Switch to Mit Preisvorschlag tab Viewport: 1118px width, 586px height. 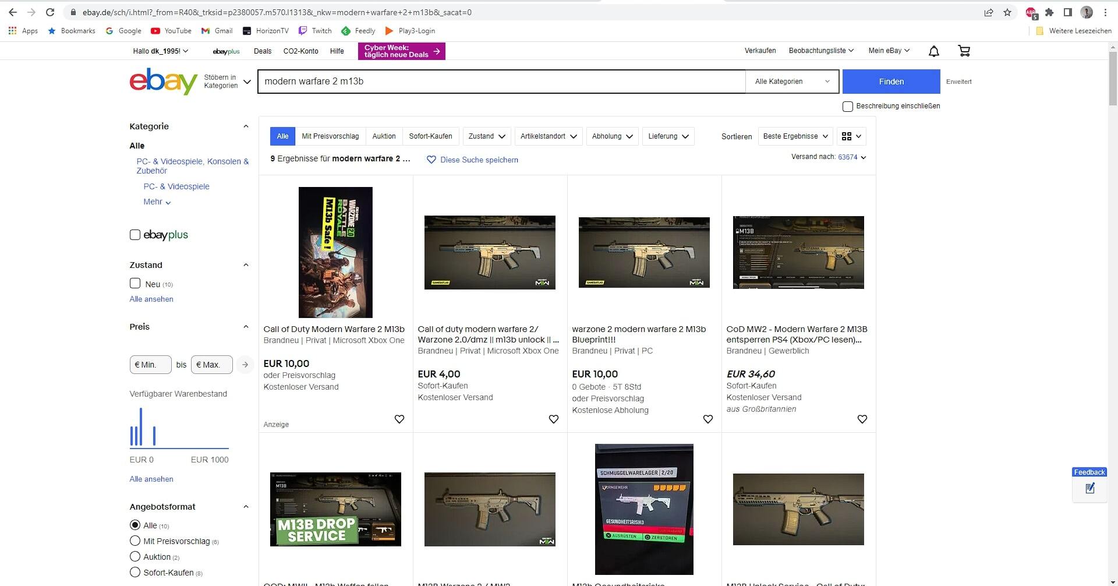click(330, 136)
